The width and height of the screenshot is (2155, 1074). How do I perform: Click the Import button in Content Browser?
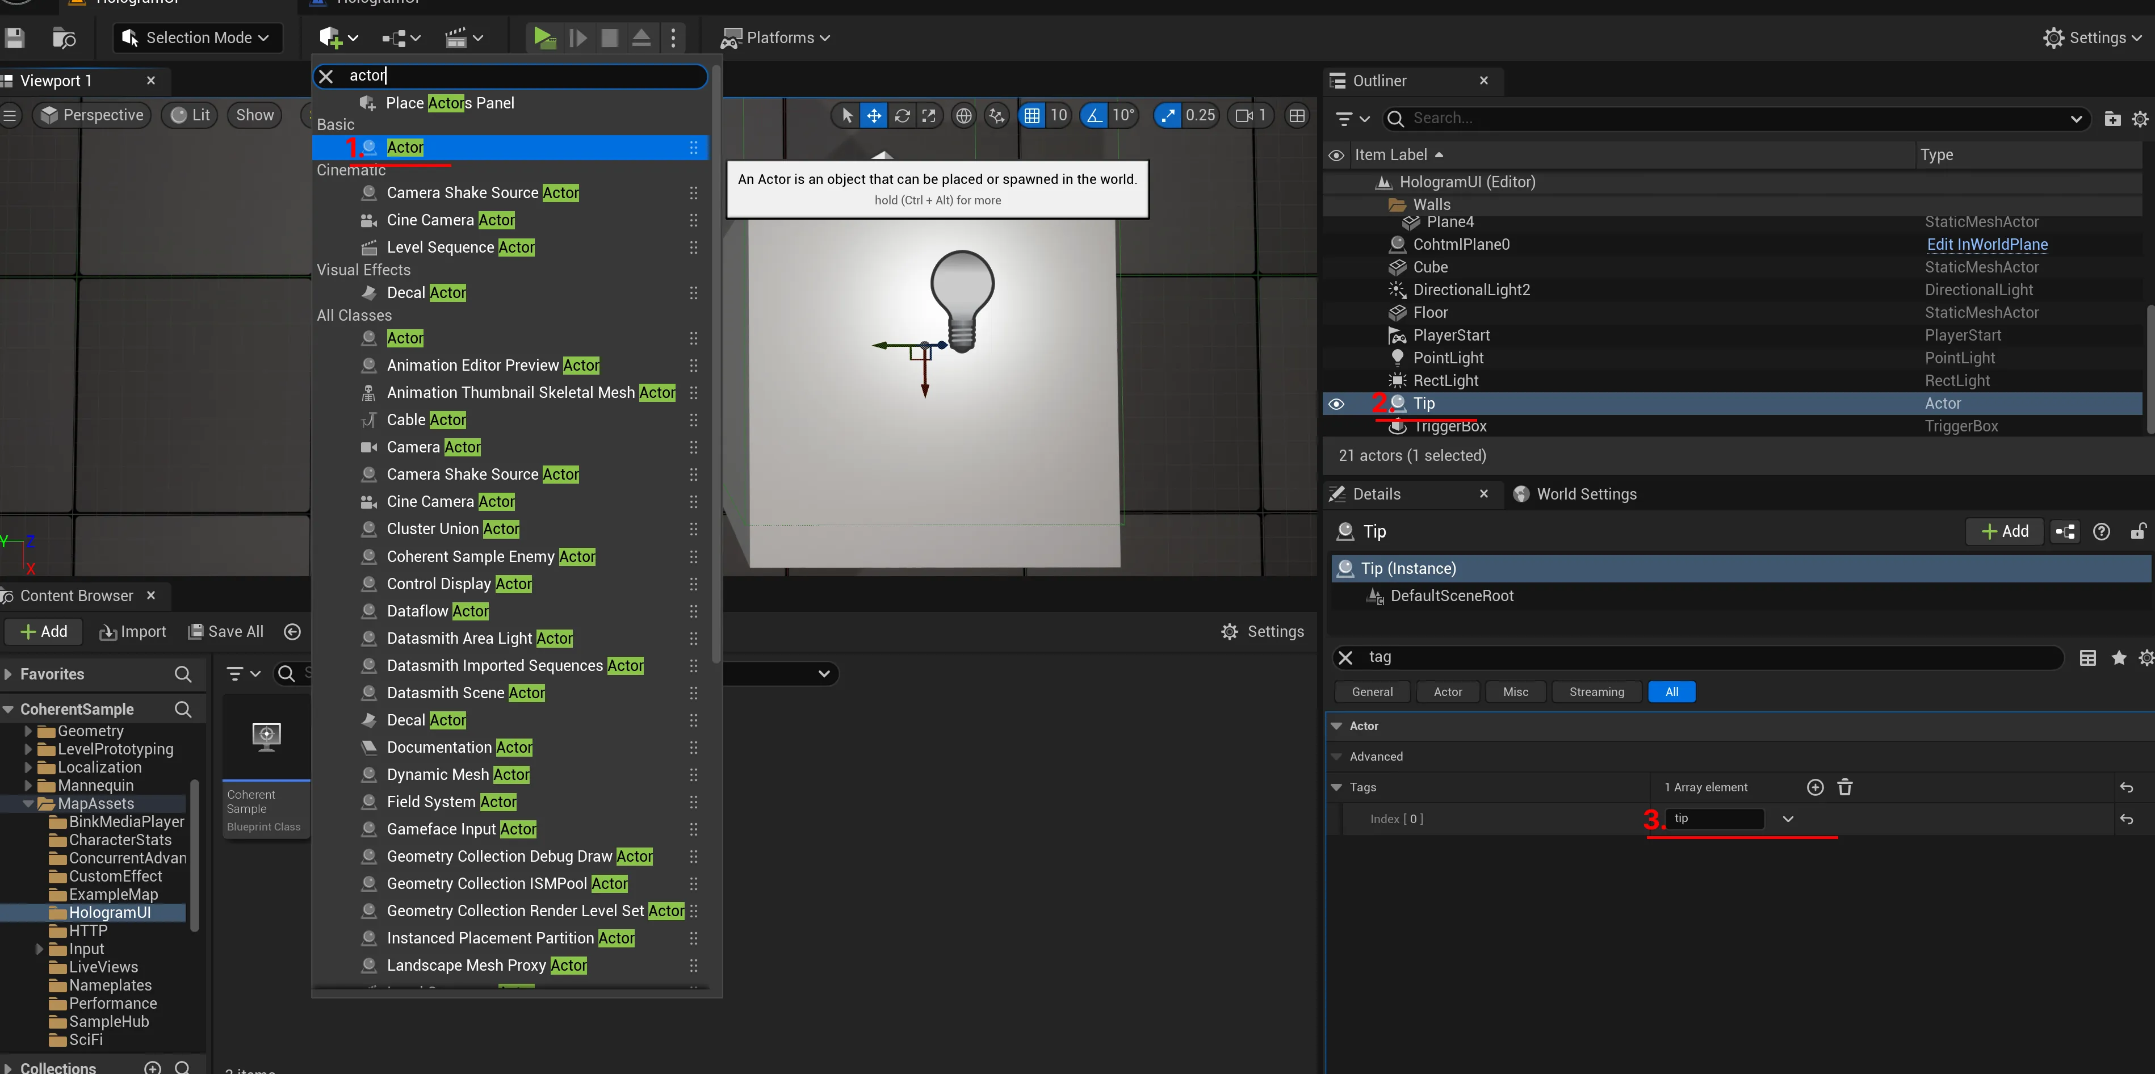click(133, 632)
